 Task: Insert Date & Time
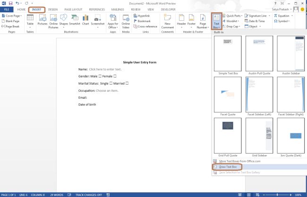[255, 21]
